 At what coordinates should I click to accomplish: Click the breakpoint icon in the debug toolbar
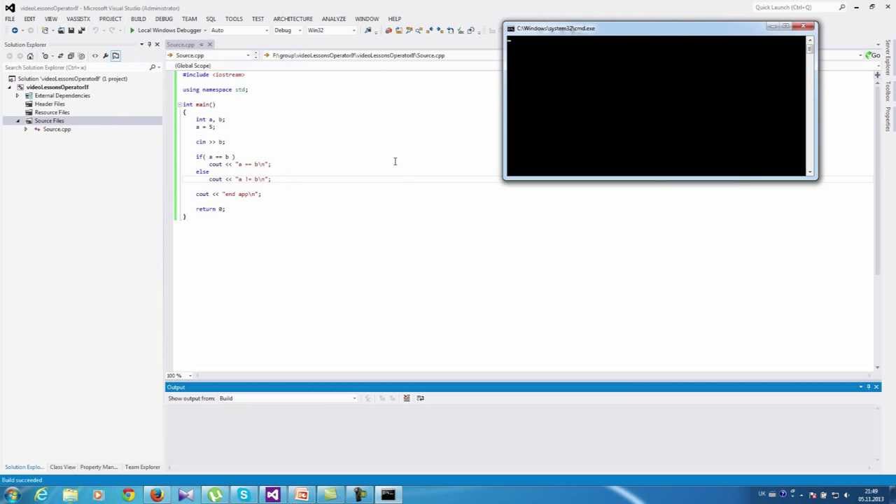click(388, 30)
